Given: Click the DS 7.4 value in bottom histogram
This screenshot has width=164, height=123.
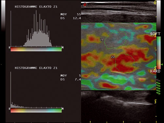Looking at the screenshot, I should coord(71,79).
